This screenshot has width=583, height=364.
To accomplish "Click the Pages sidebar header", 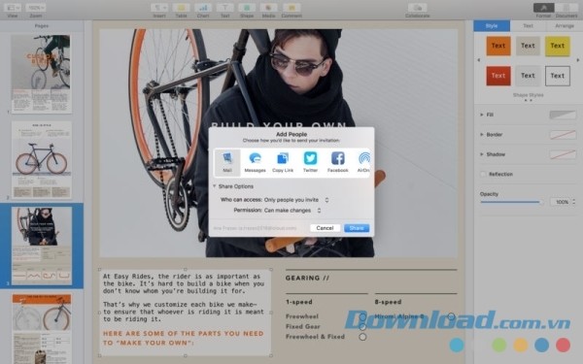I will coord(41,26).
